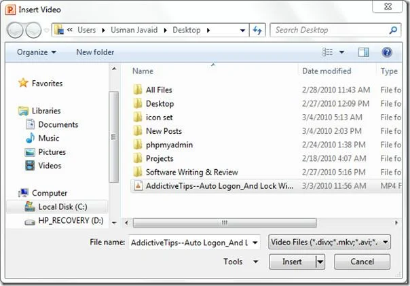Click horizontal scrollbar right arrow
The image size is (410, 286).
396,223
